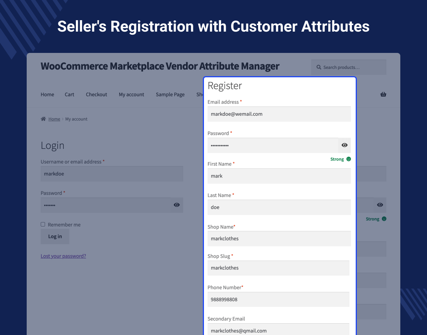Click the green Strong smiley icon in Register
Image resolution: width=427 pixels, height=335 pixels.
[x=348, y=159]
